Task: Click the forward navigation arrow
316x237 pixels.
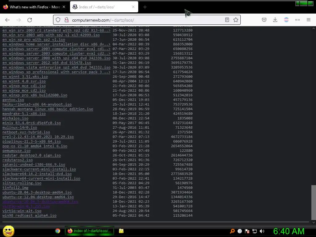Action: tap(19, 20)
